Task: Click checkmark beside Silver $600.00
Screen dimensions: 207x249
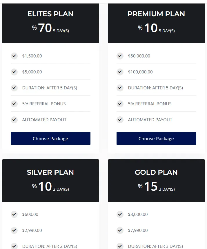Action: [14, 214]
